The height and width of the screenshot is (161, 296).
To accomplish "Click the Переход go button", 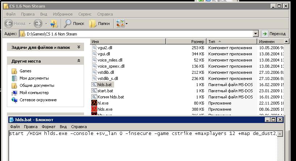I will (x=274, y=34).
